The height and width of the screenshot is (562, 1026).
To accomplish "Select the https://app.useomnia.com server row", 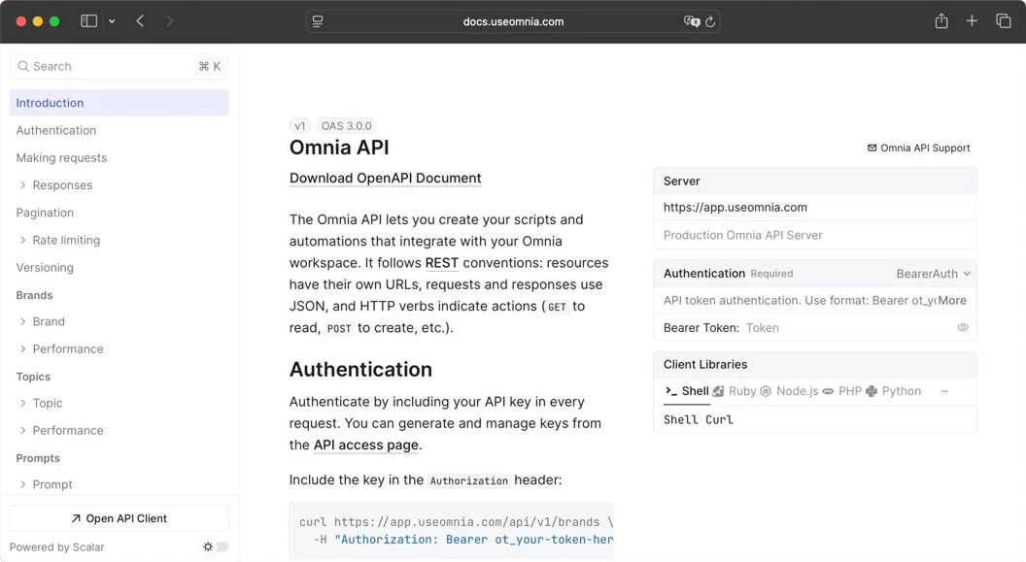I will pyautogui.click(x=814, y=207).
